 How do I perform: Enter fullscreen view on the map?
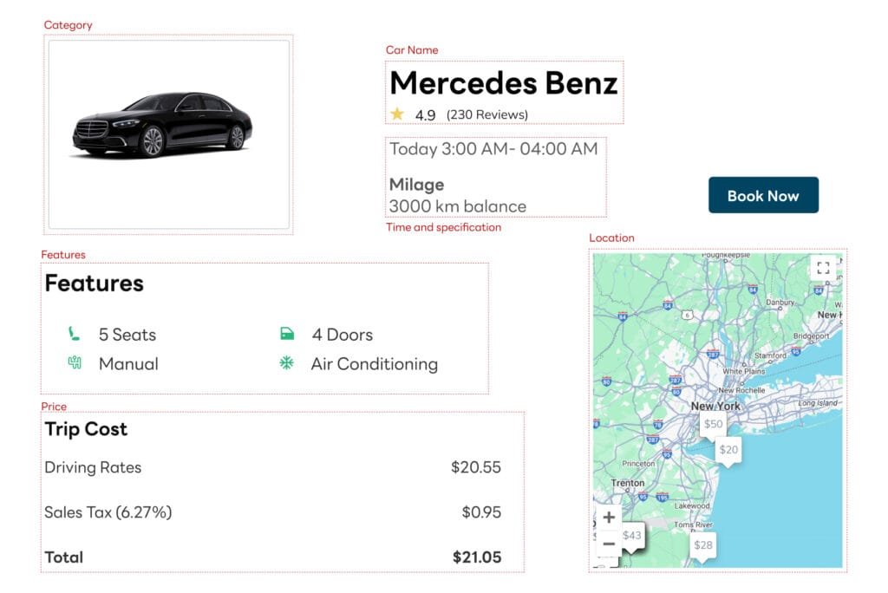(x=824, y=267)
